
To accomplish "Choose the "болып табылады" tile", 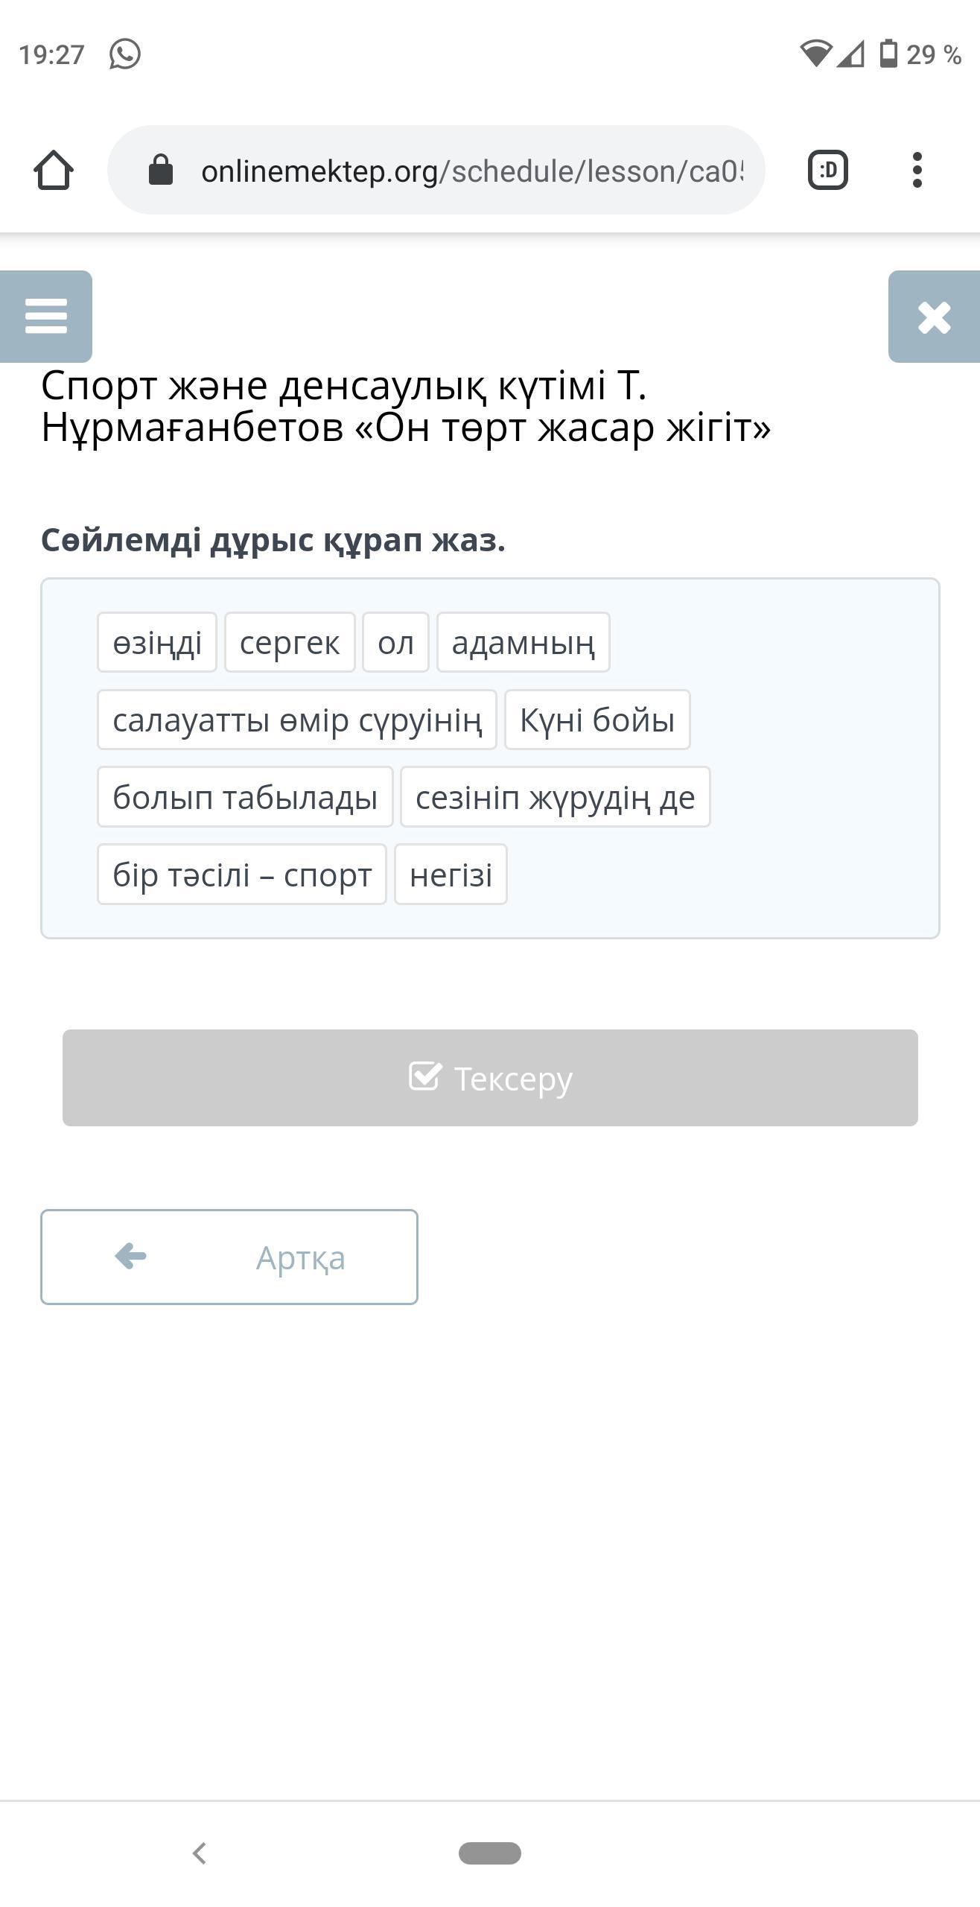I will click(x=245, y=797).
